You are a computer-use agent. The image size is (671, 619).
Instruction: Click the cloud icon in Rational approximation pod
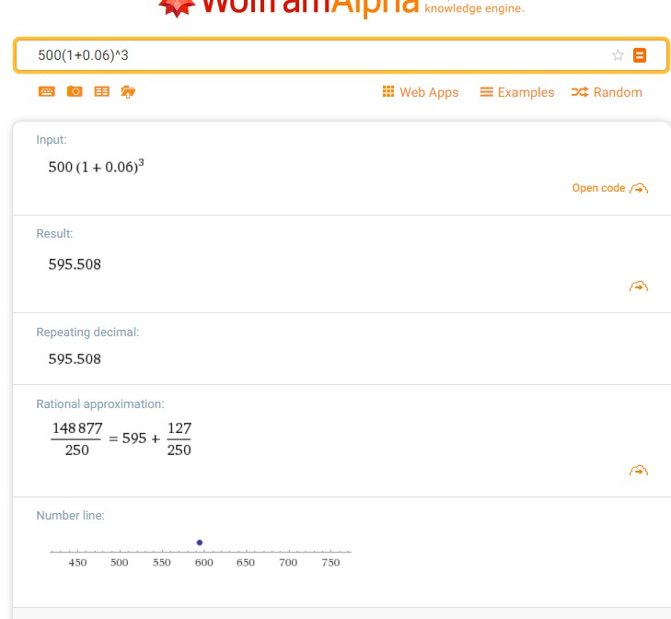point(638,471)
